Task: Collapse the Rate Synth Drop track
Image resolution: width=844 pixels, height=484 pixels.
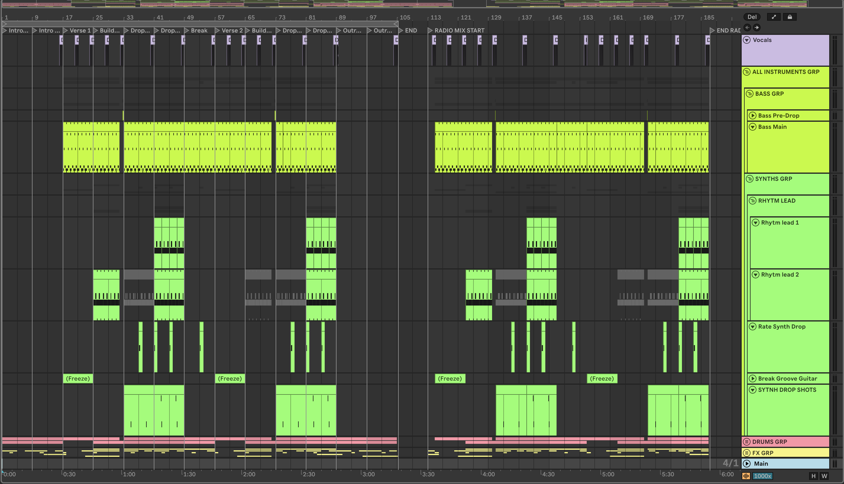Action: coord(753,327)
